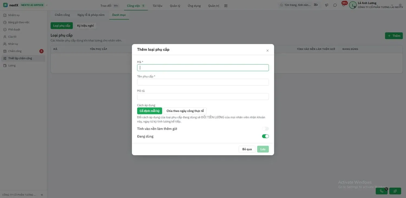Click the Mã input field

203,68
